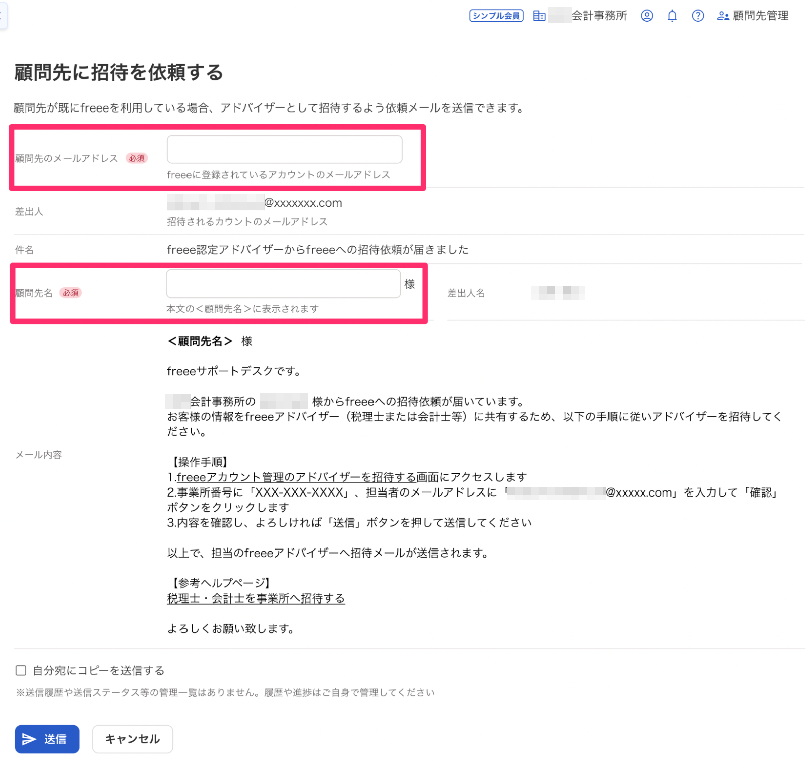Open the user account profile icon
Image resolution: width=809 pixels, height=768 pixels.
point(646,16)
